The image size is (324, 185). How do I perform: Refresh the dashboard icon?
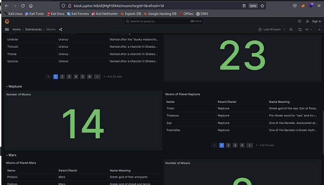(x=300, y=29)
